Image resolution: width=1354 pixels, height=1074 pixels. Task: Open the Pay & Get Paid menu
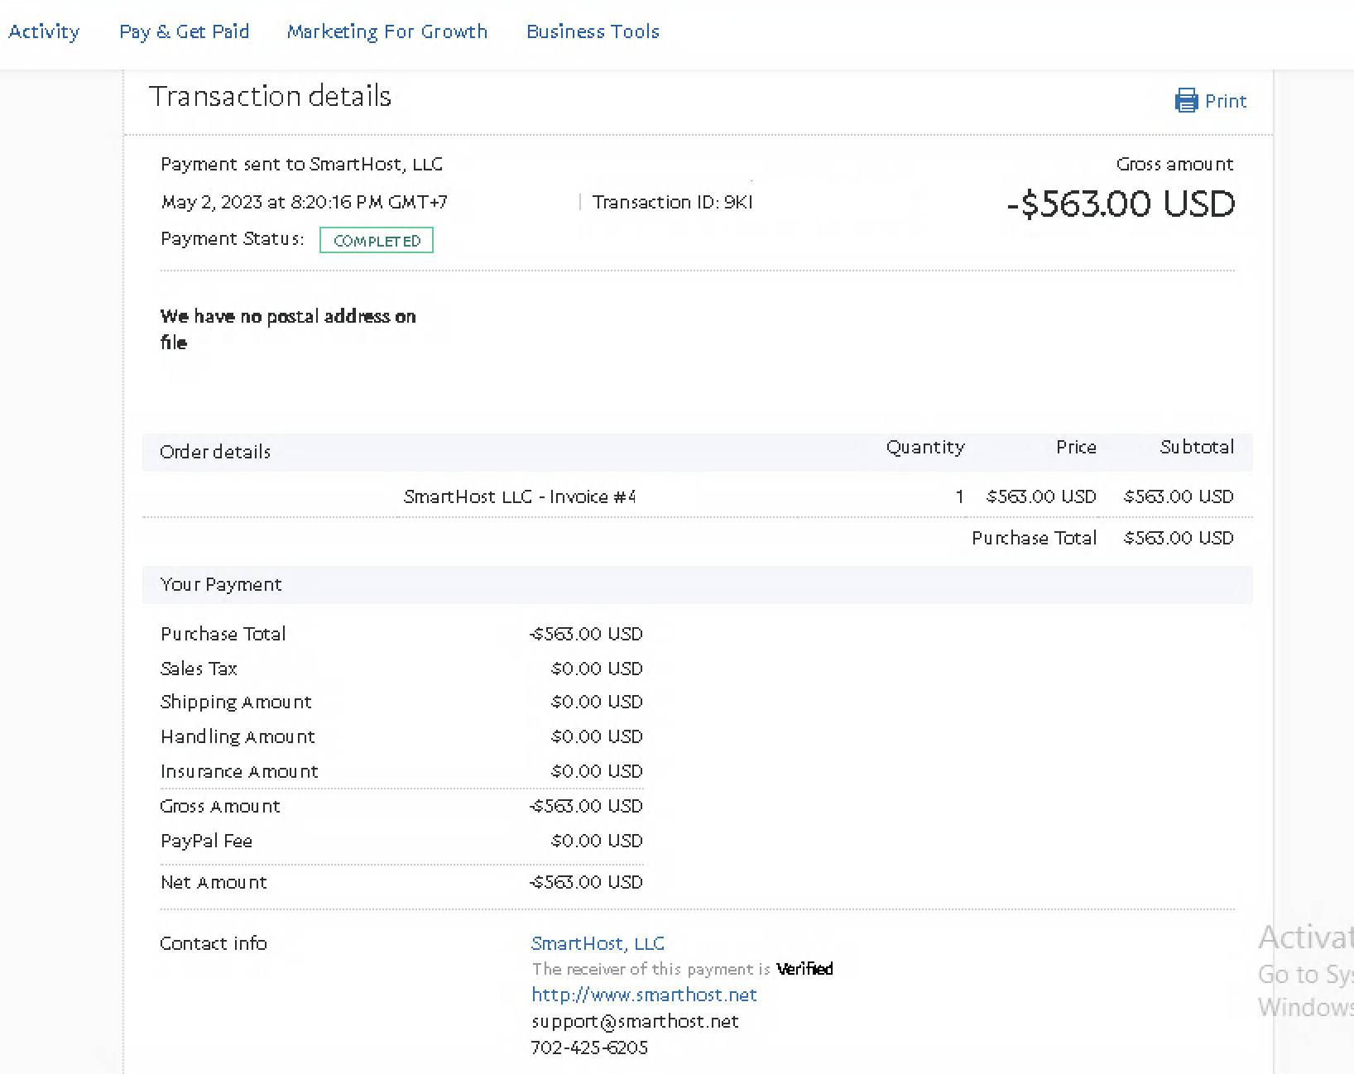[x=184, y=31]
